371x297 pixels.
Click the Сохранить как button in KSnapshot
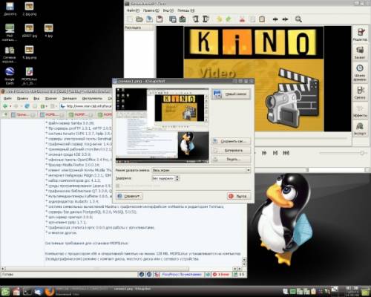231,141
